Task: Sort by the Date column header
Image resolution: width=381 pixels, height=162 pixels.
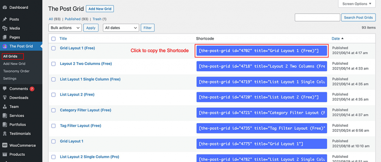Action: pyautogui.click(x=336, y=39)
